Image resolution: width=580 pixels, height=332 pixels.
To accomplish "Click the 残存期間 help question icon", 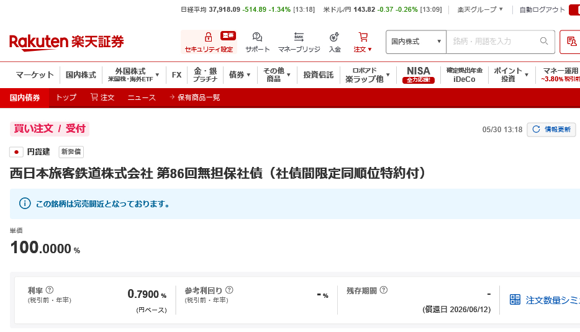I will pyautogui.click(x=384, y=290).
